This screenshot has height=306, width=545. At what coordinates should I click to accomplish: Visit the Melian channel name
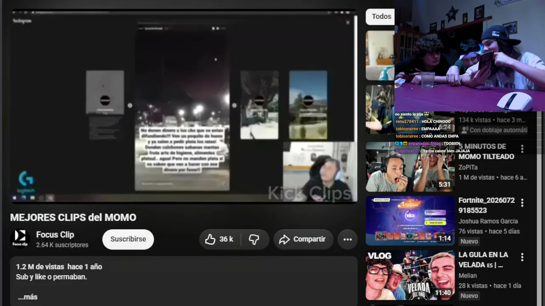(468, 276)
